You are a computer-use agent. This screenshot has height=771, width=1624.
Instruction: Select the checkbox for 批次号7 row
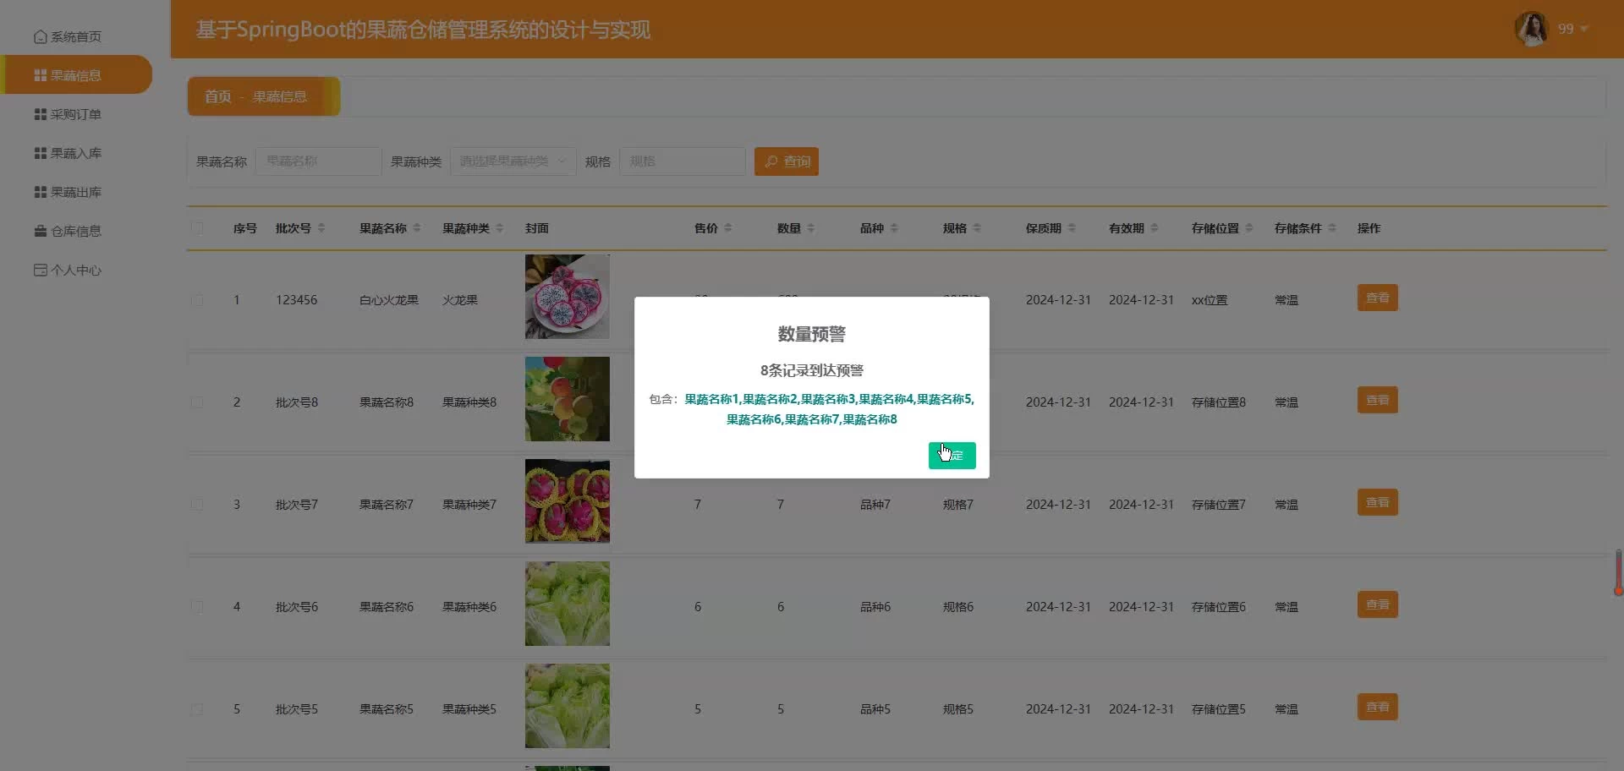coord(197,505)
